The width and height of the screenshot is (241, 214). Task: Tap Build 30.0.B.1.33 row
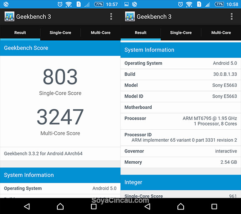tap(181, 74)
